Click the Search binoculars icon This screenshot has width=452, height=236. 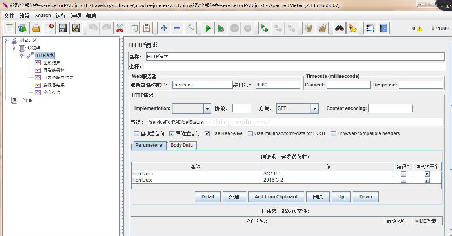[339, 28]
